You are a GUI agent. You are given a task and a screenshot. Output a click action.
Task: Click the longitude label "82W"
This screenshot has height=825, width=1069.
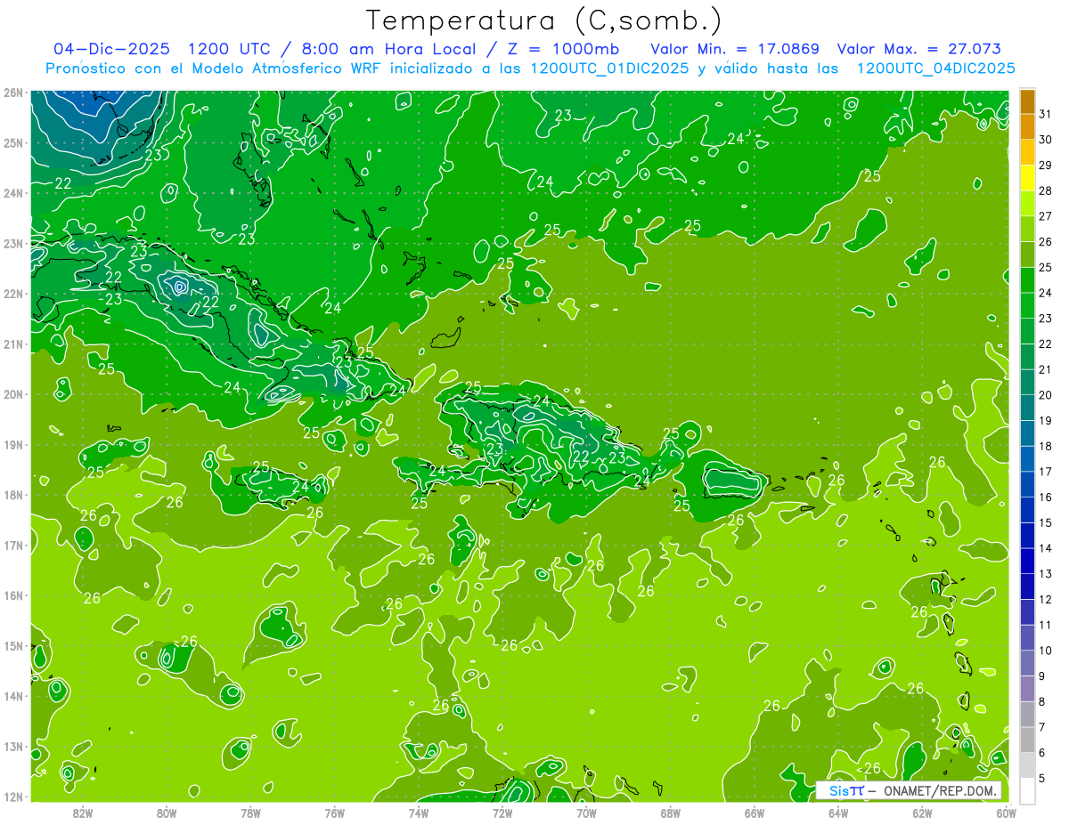point(83,813)
